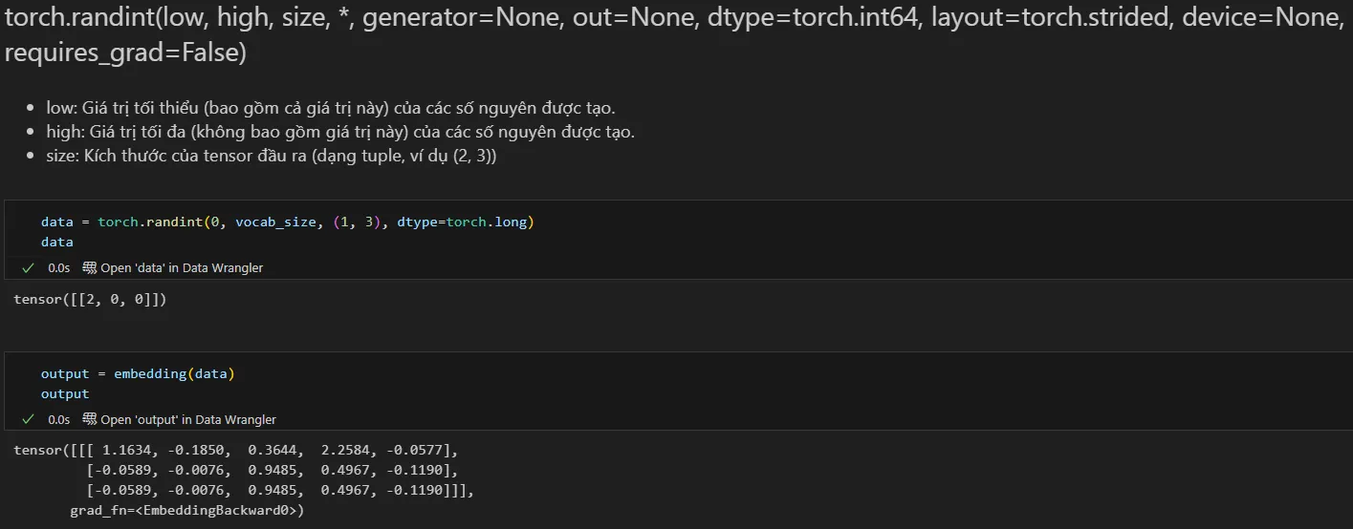Click the grad_fn=<EmbeddingBackward0> output text
Screen dimensions: 1353x529
tap(187, 511)
